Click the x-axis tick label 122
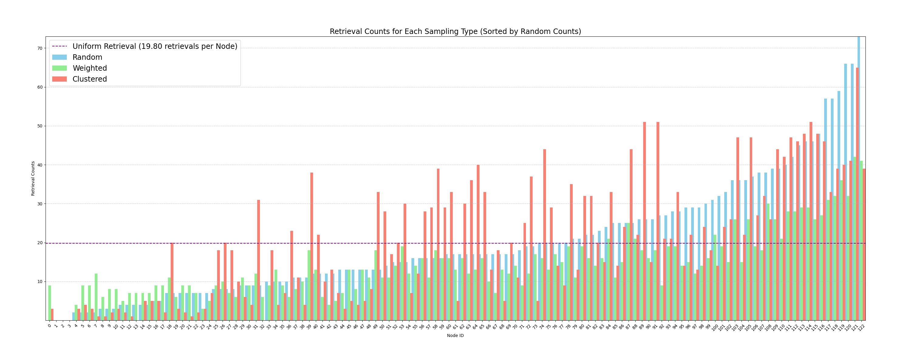The image size is (911, 364). tap(862, 327)
